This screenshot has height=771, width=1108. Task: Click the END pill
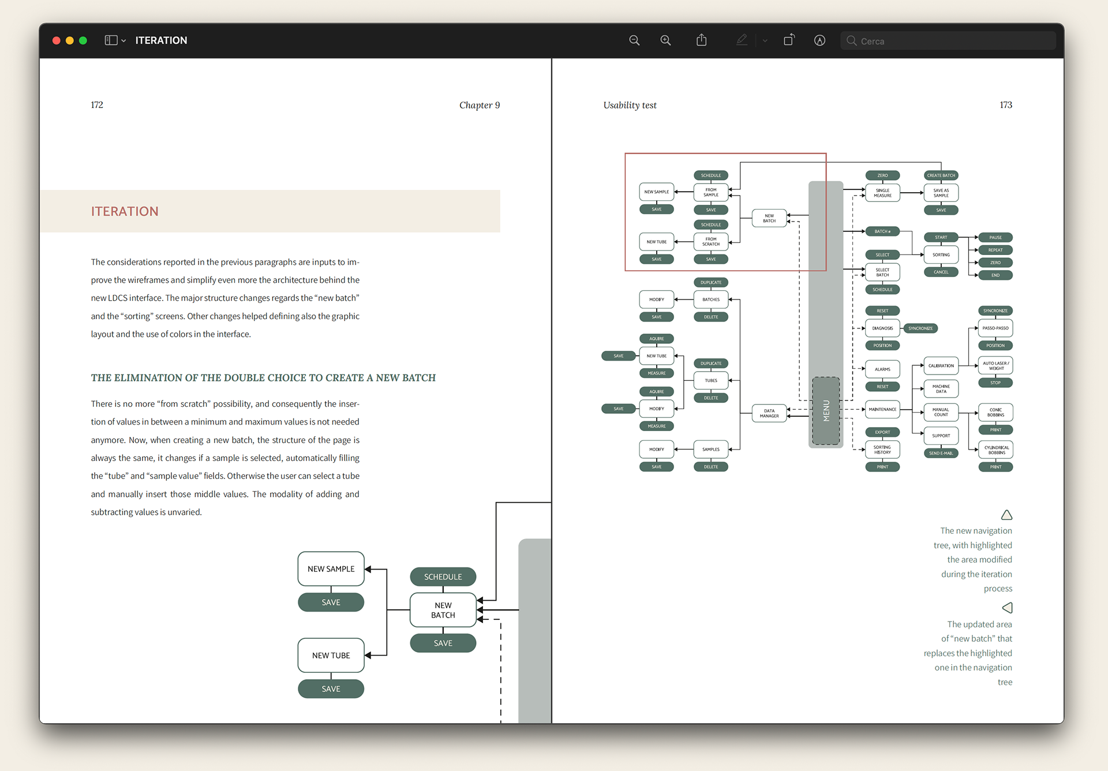[995, 275]
